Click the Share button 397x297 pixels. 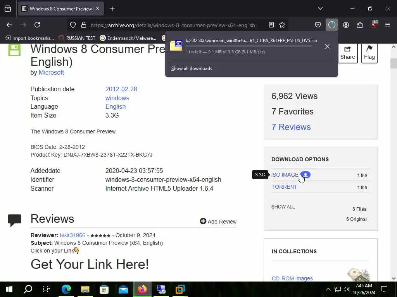348,53
